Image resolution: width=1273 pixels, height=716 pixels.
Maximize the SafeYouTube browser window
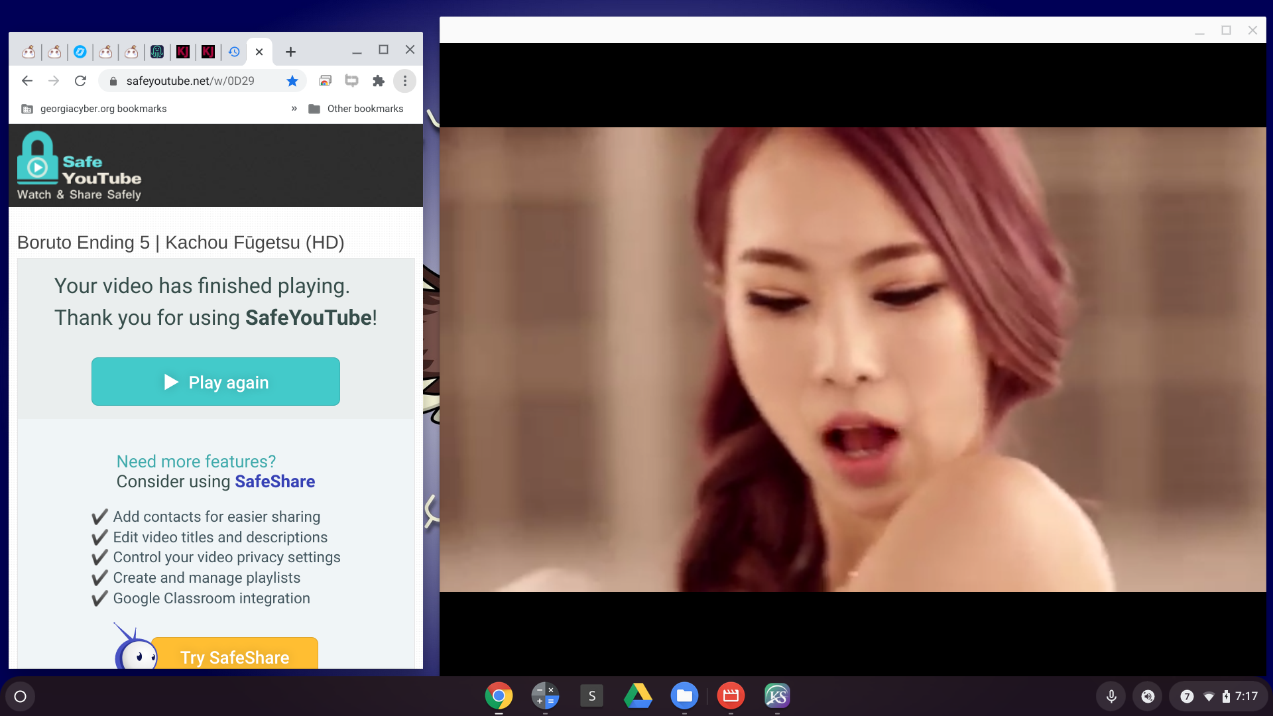383,50
